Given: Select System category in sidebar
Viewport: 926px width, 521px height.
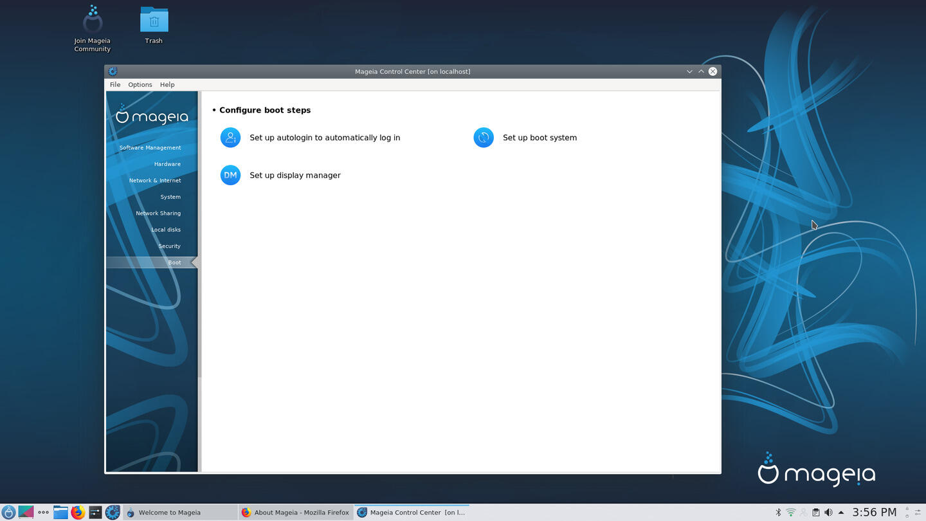Looking at the screenshot, I should 170,197.
